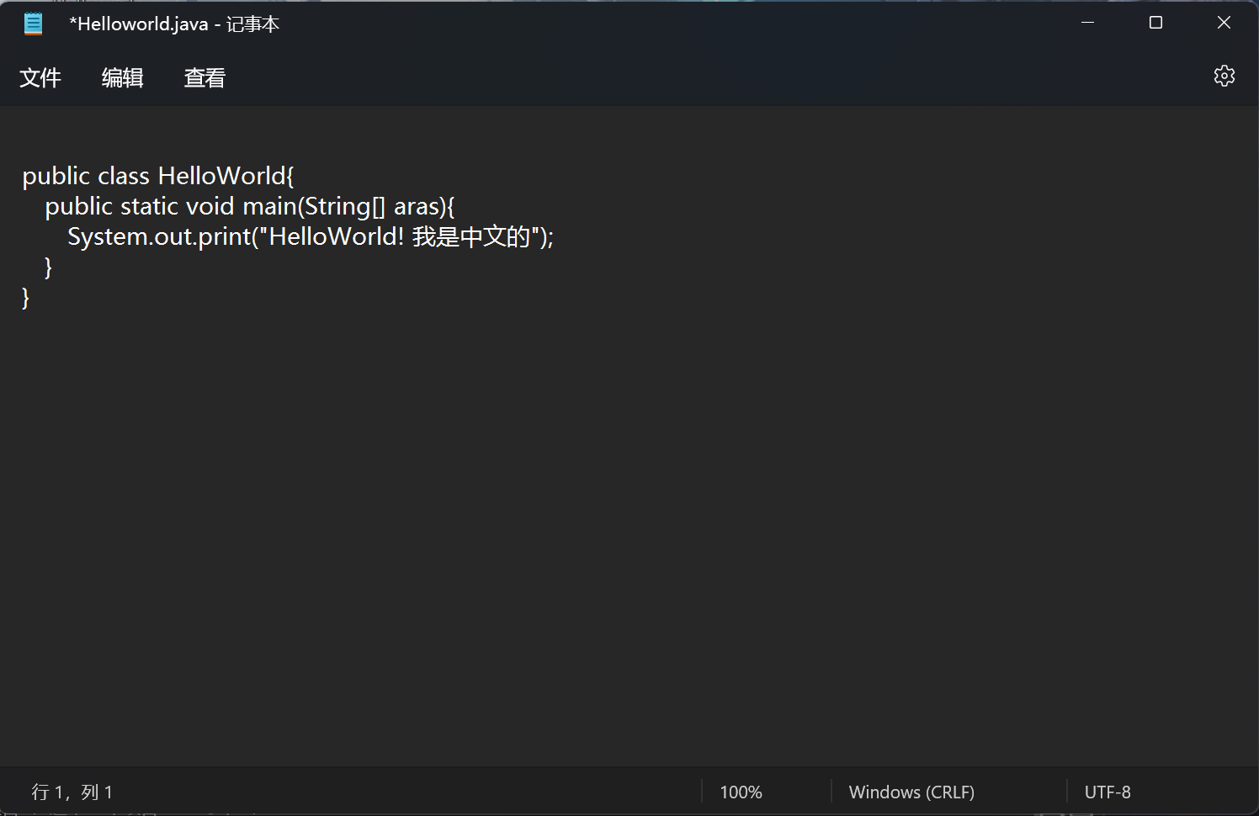Place cursor after the last closing brace

tap(31, 298)
